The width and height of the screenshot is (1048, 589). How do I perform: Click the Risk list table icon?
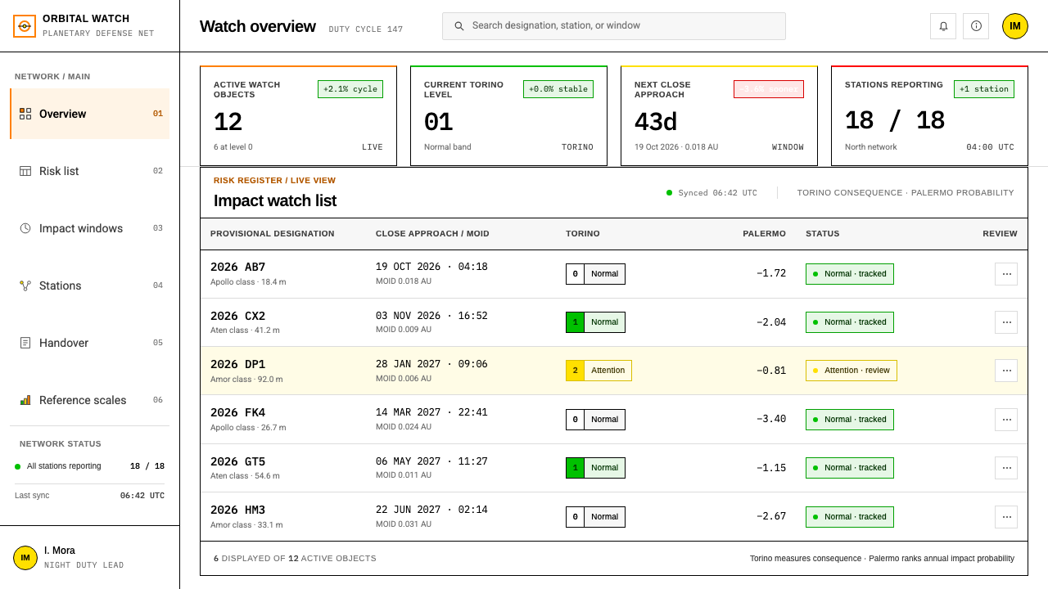pyautogui.click(x=25, y=171)
